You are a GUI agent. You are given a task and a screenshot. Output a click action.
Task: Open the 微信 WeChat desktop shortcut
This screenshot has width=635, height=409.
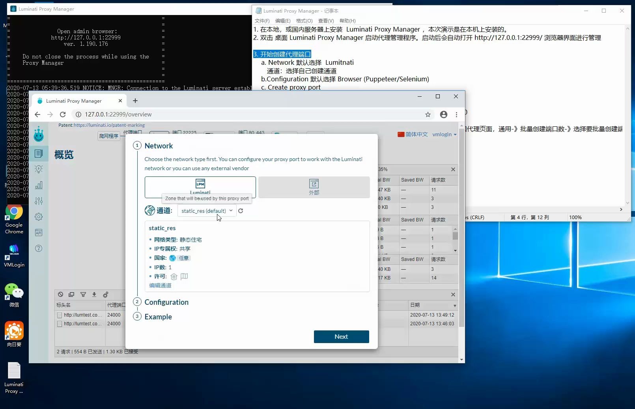pos(14,295)
